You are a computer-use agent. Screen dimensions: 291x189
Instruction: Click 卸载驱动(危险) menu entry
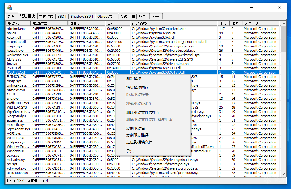(x=153, y=104)
